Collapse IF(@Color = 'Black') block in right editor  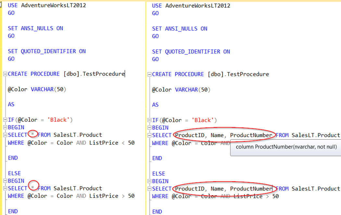point(149,120)
